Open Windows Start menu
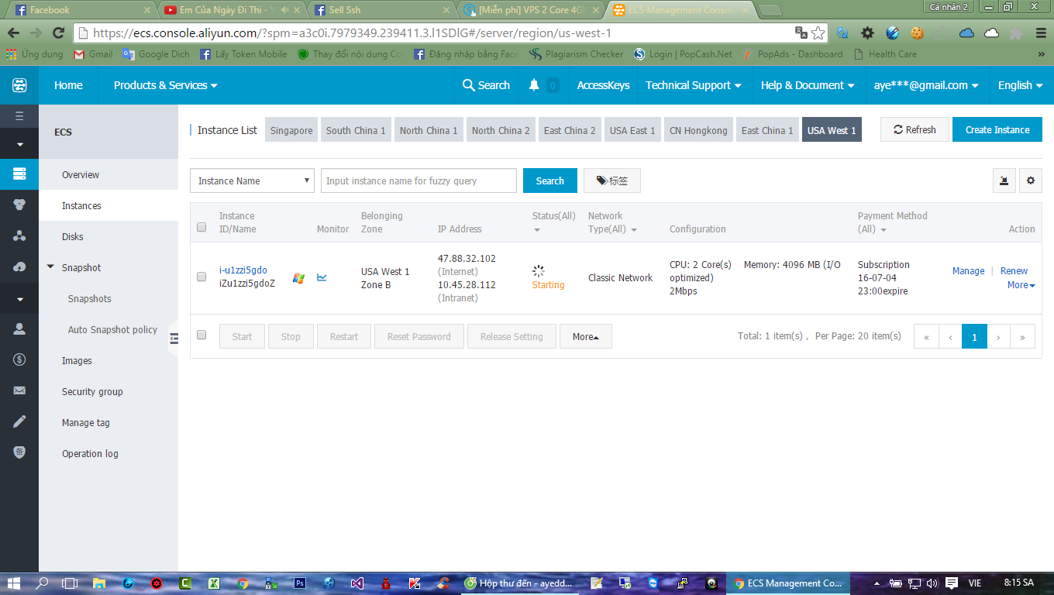The image size is (1054, 595). 13,583
